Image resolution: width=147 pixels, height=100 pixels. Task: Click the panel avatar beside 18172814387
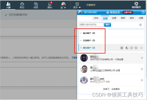80,12
